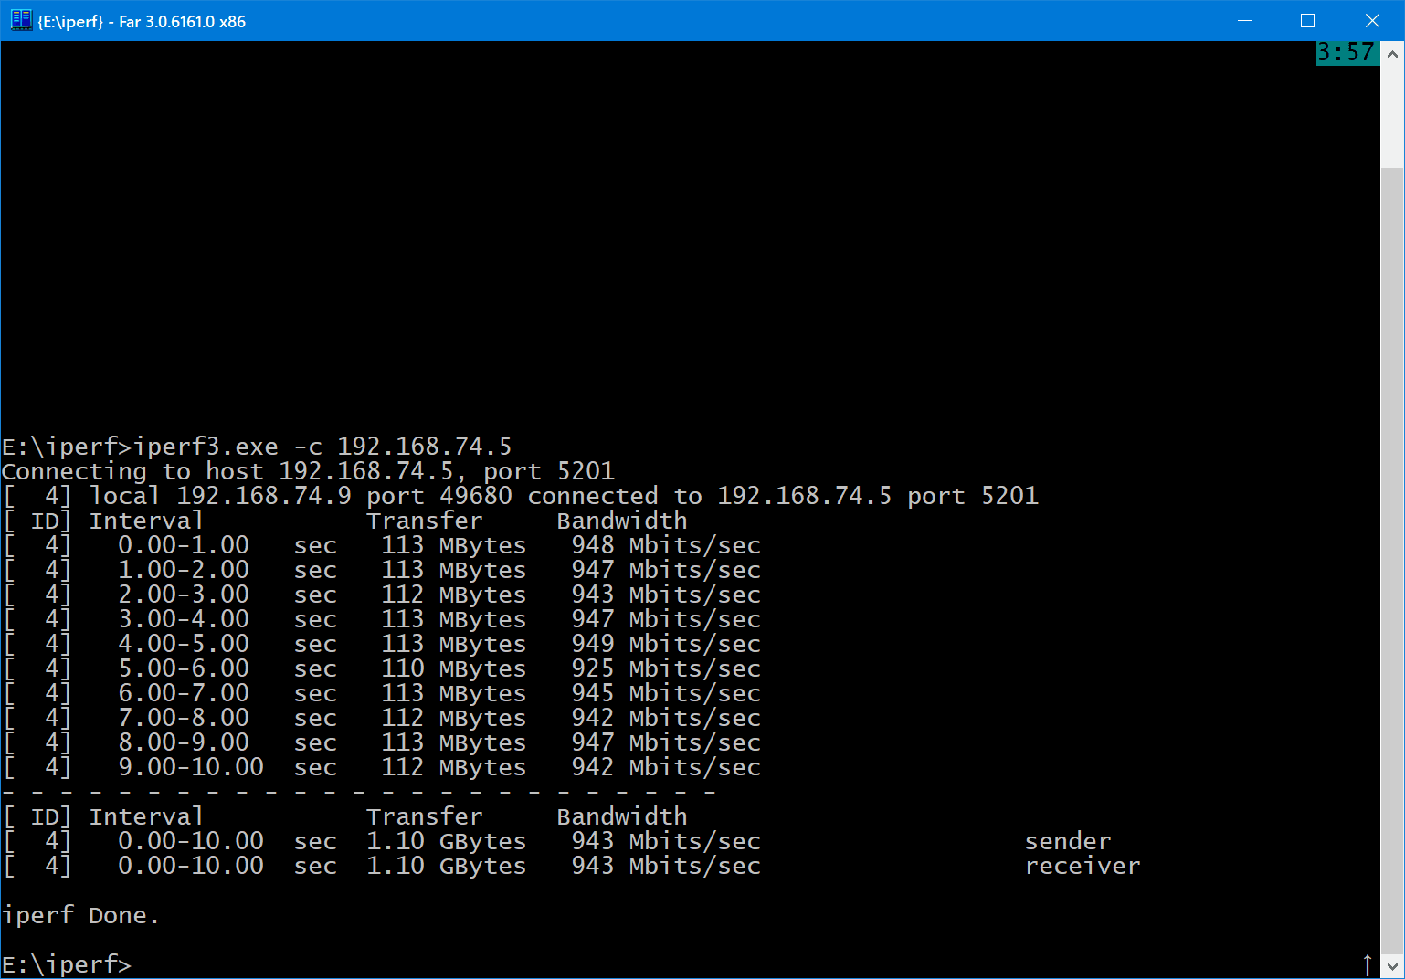Click the '110 MBytes' transfer value
Screen dimensions: 1405x979
[454, 668]
